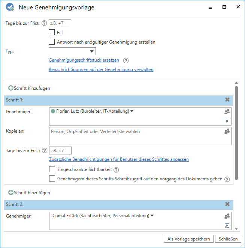Check Antwort nach endgültiger Genehmigung erstellen
This screenshot has height=248, width=245.
[x=52, y=42]
